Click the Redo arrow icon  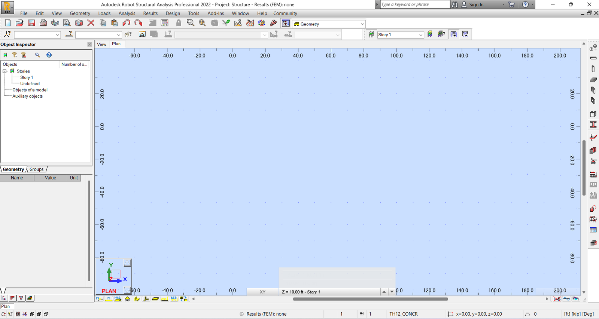coord(138,23)
